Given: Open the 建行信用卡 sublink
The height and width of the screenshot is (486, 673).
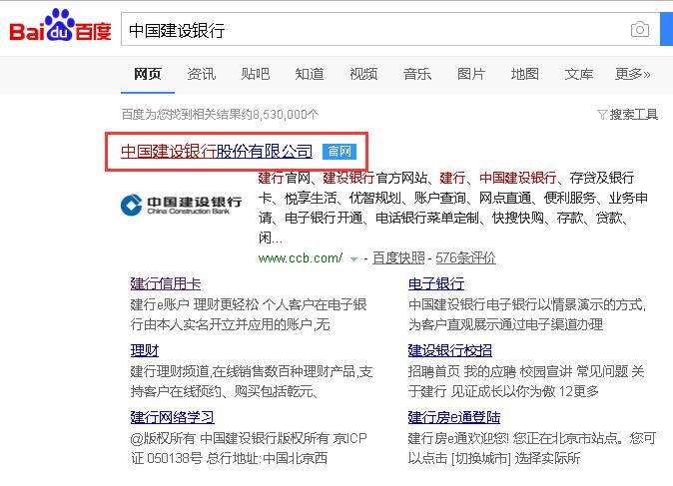Looking at the screenshot, I should point(166,283).
